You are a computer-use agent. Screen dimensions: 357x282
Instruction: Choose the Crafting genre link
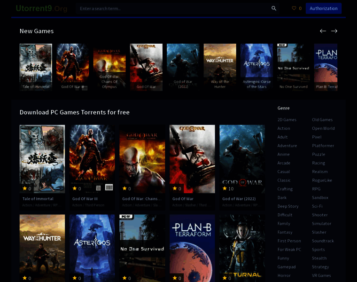tap(285, 189)
